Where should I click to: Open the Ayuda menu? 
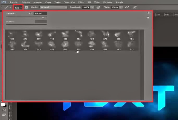[119, 2]
